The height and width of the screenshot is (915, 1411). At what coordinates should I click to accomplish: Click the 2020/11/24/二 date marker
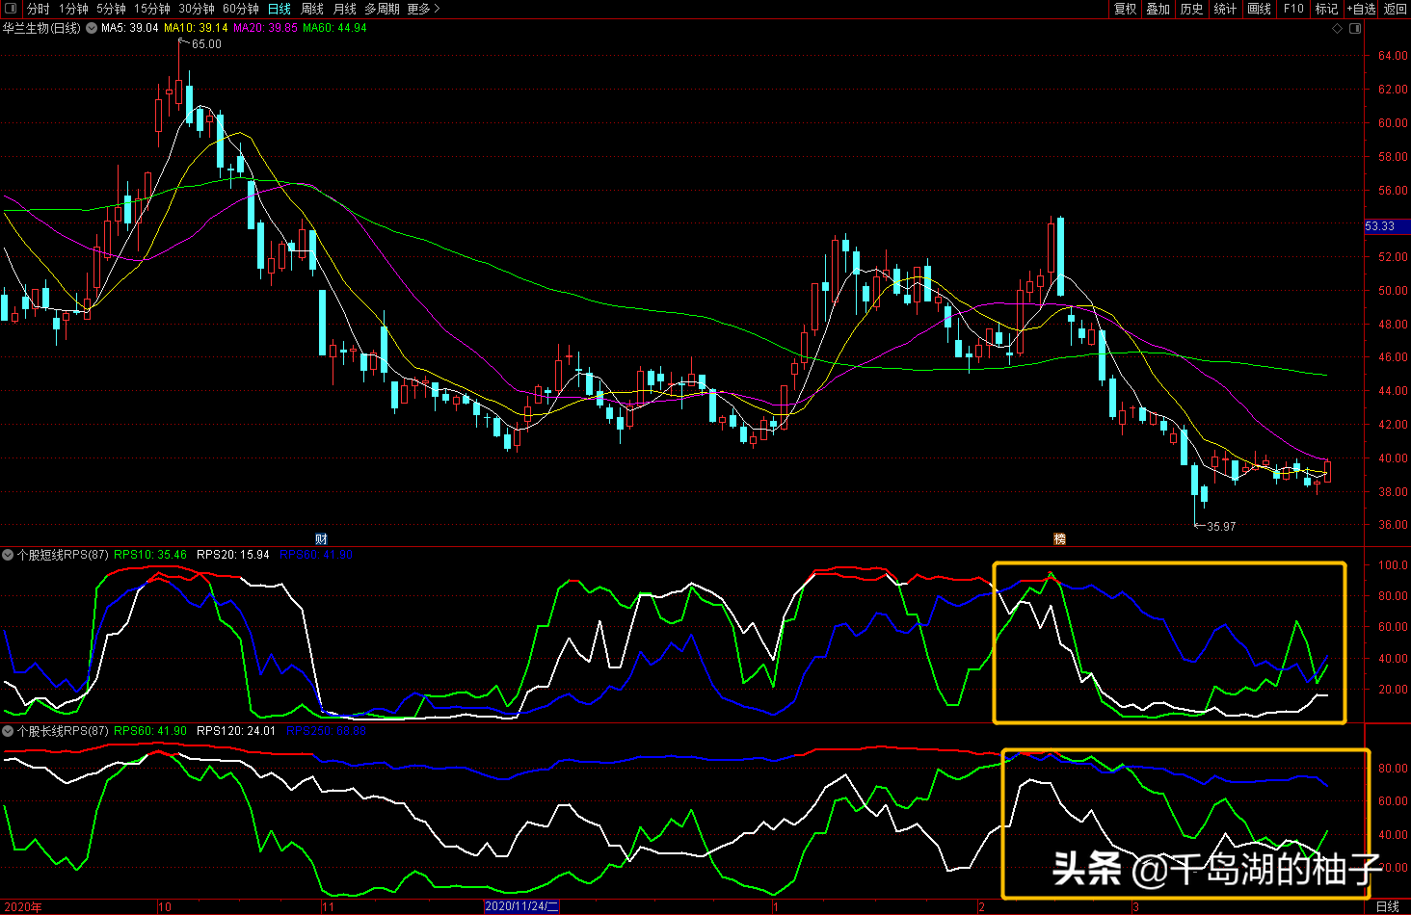point(521,906)
